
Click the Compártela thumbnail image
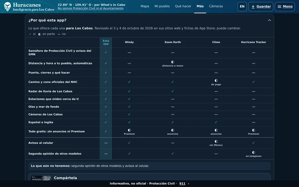[41, 178]
